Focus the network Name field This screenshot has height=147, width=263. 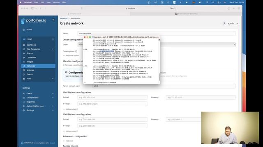pos(157,33)
